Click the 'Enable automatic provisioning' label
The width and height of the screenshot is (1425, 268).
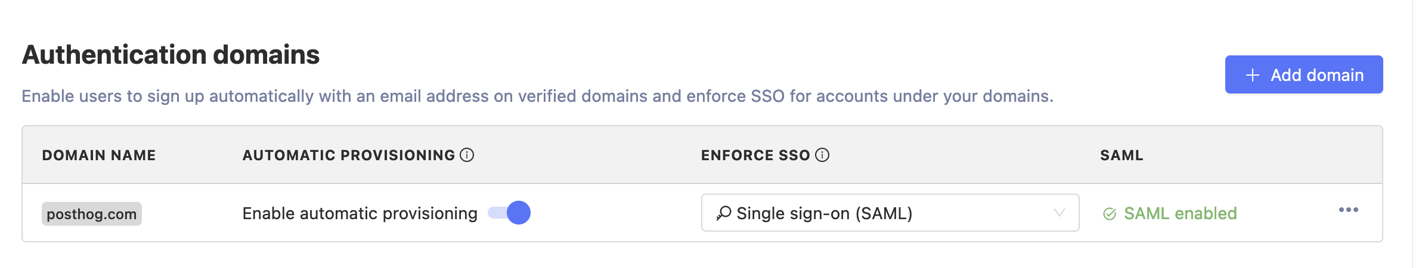(360, 214)
